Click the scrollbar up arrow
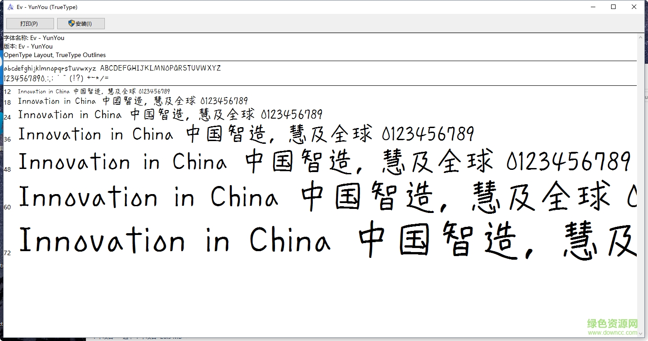The width and height of the screenshot is (648, 341). point(641,38)
